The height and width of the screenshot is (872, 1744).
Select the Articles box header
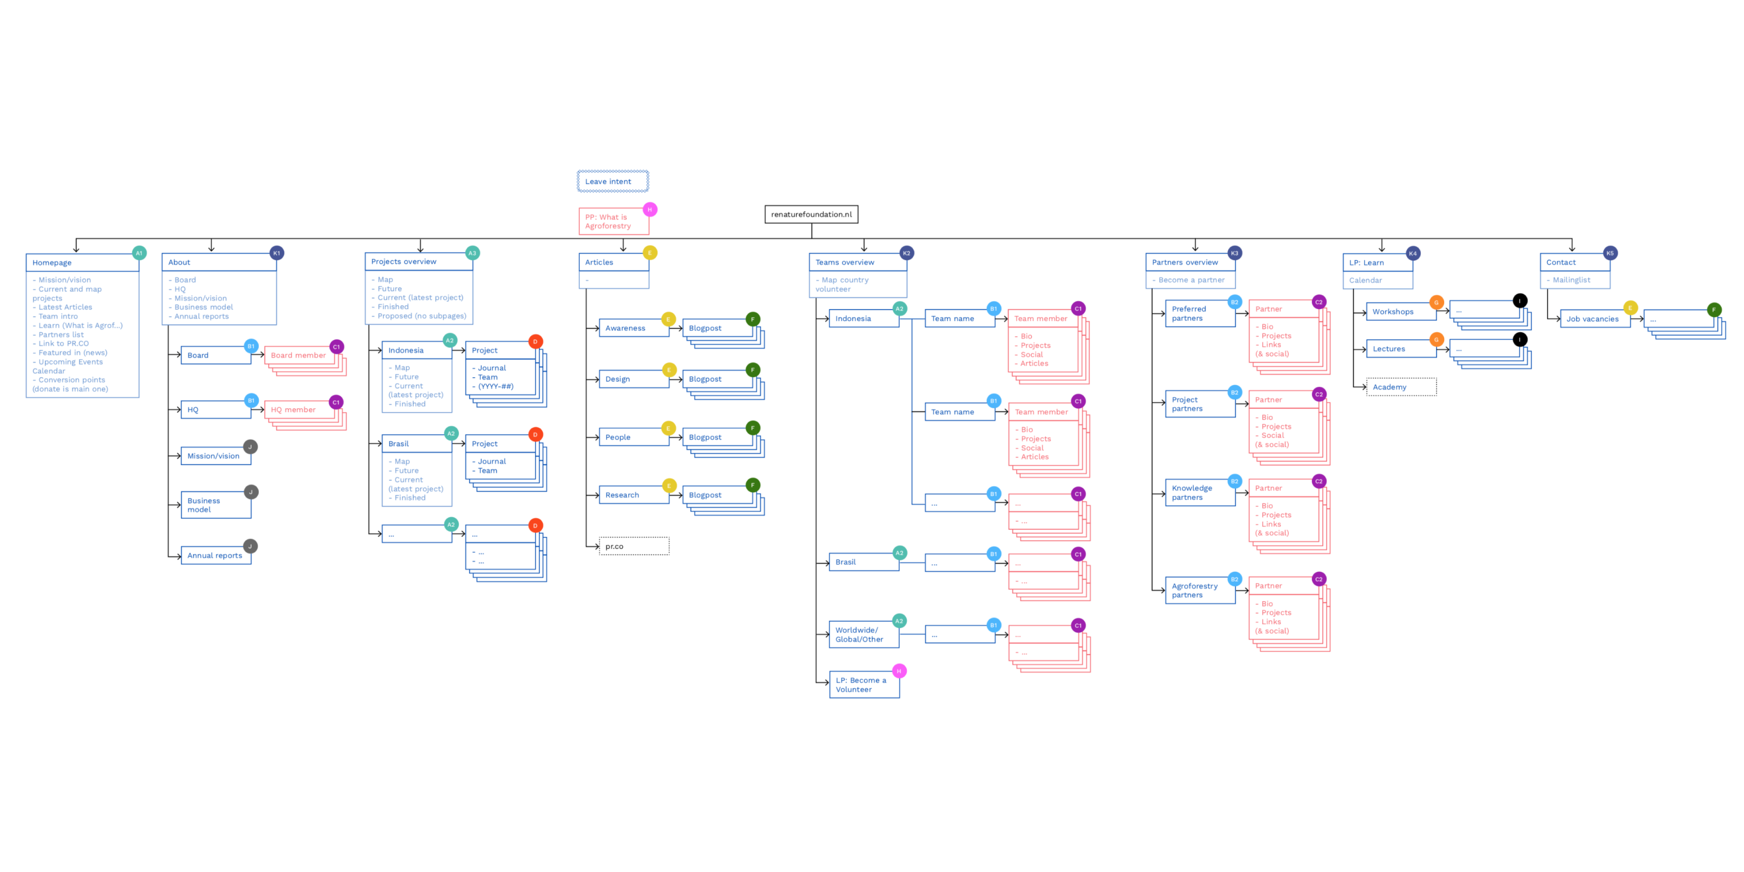[x=614, y=262]
